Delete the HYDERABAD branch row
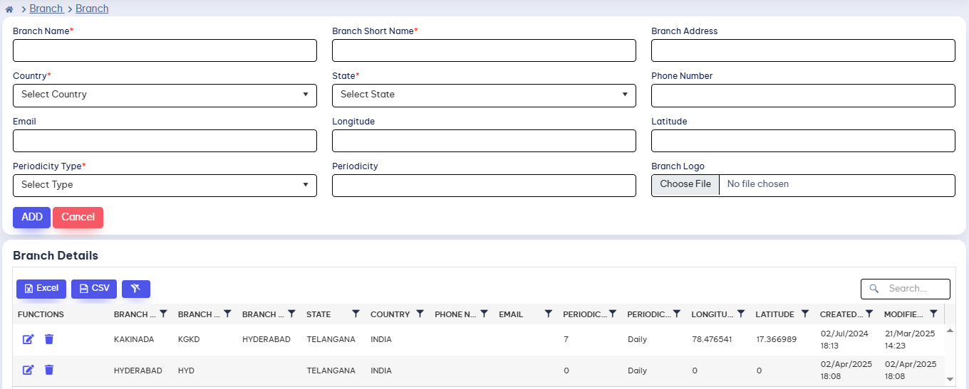Screen dimensions: 969x389 pos(49,370)
